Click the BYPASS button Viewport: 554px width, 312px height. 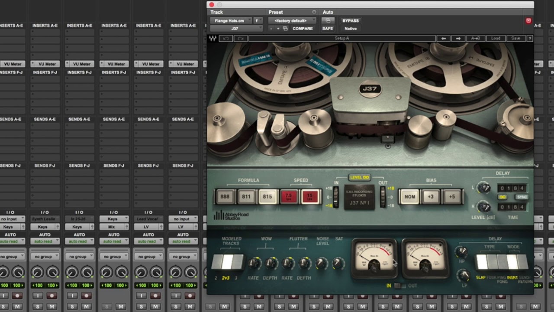click(351, 21)
